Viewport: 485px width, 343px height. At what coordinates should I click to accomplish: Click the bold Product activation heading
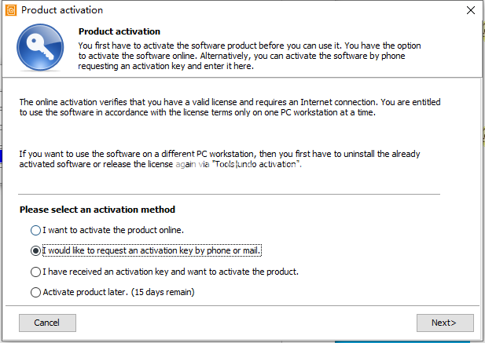click(119, 31)
